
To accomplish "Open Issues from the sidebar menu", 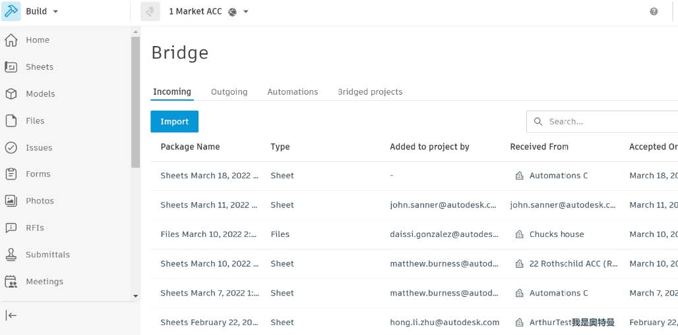I will [x=39, y=147].
